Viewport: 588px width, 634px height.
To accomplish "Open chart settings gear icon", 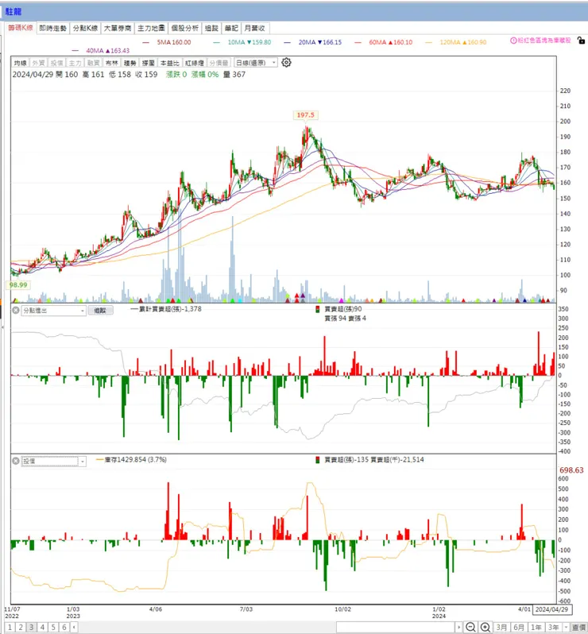I will 286,63.
